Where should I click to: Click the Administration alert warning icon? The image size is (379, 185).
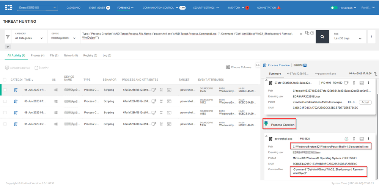[279, 8]
